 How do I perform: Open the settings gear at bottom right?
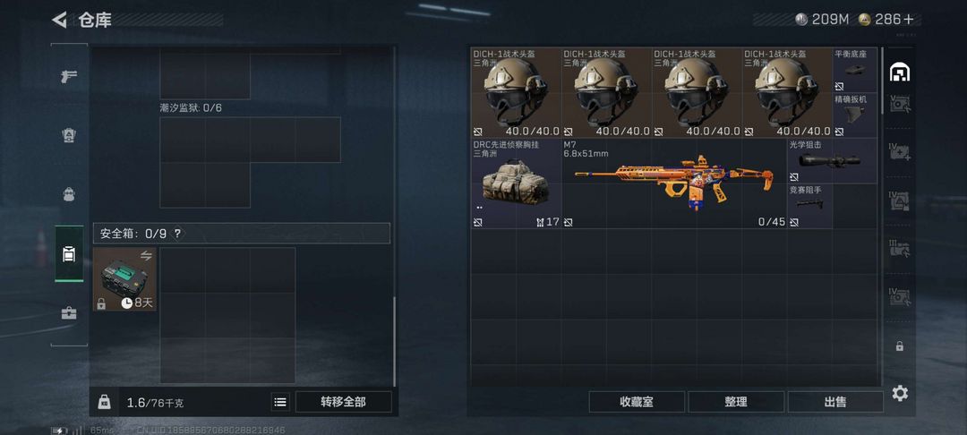tap(900, 393)
